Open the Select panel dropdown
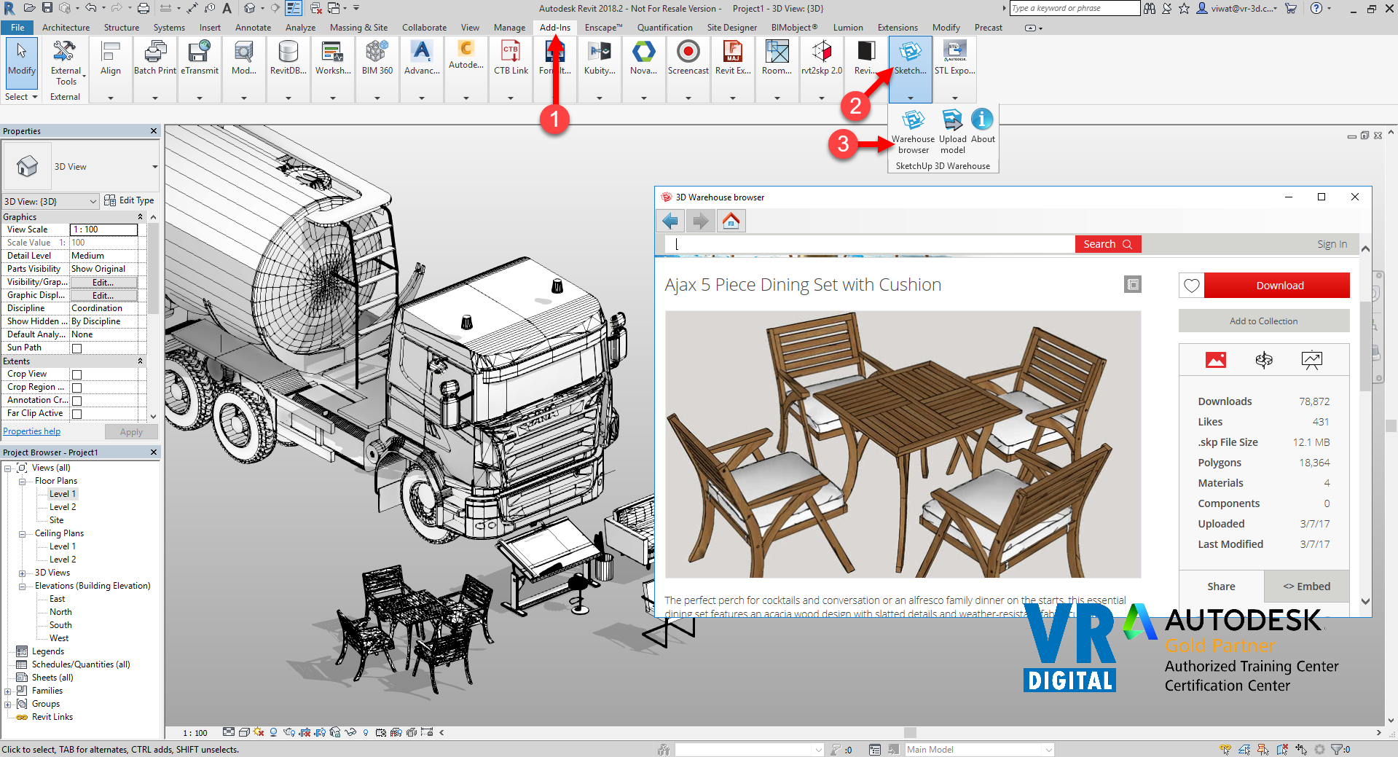The height and width of the screenshot is (757, 1398). click(20, 97)
